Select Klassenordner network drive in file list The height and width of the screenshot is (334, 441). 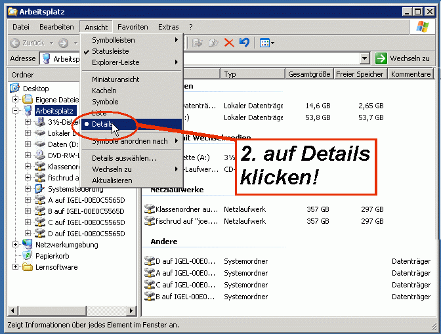click(180, 209)
